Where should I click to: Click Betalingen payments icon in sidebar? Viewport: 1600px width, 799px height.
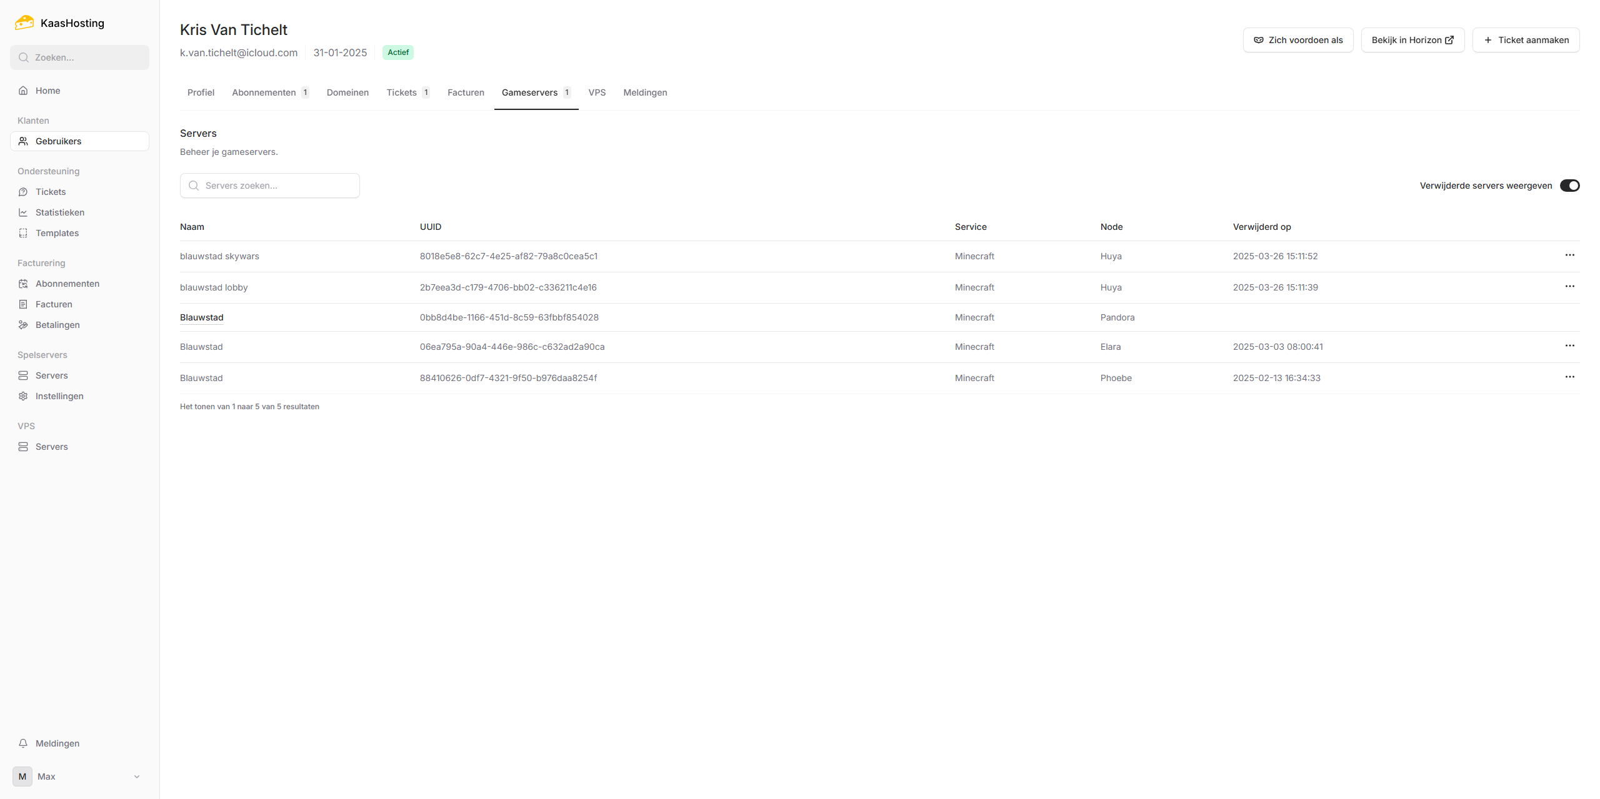click(x=23, y=325)
